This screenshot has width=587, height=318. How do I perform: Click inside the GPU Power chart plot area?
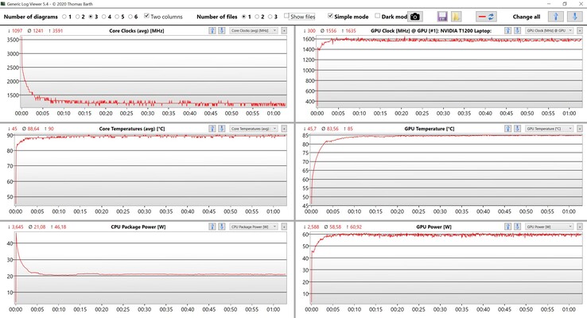pyautogui.click(x=447, y=268)
